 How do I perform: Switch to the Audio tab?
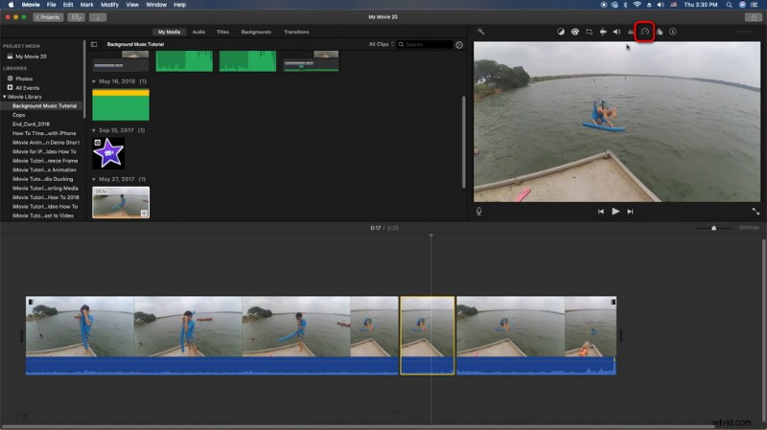pyautogui.click(x=198, y=32)
